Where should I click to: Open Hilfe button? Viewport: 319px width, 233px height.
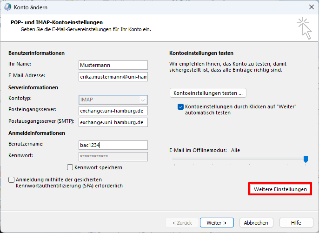(296, 223)
